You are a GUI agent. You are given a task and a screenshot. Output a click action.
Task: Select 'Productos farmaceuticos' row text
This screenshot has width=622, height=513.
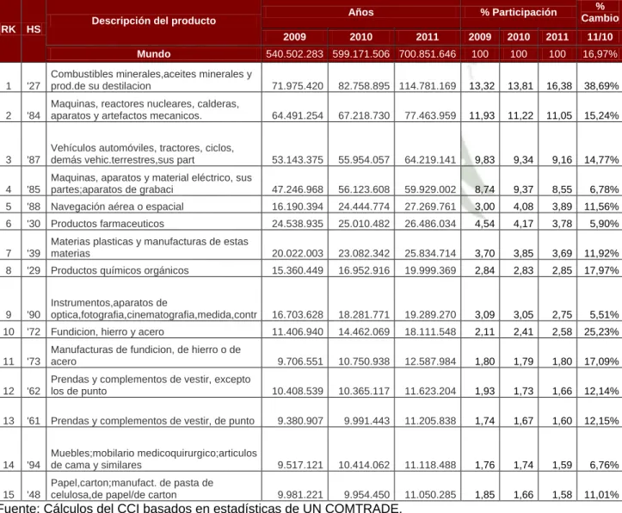click(x=107, y=224)
